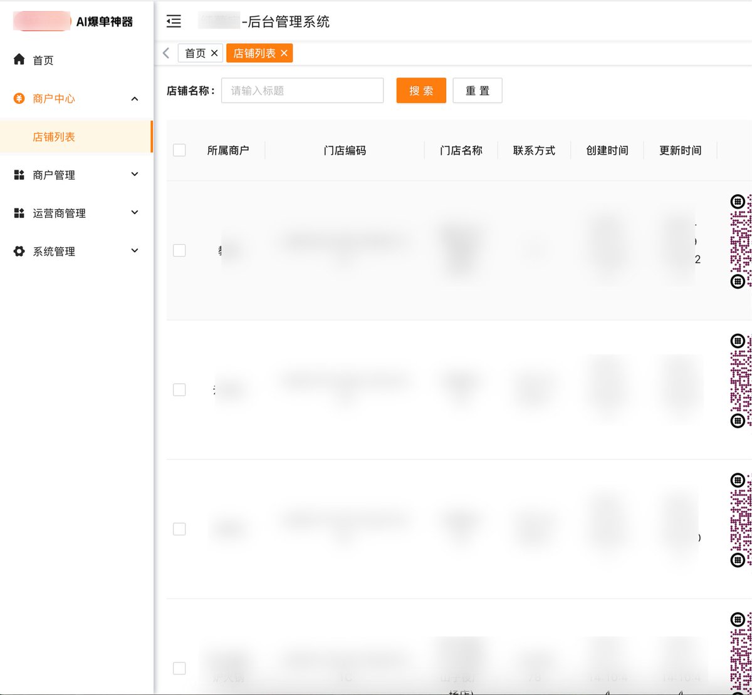The width and height of the screenshot is (752, 695).
Task: Click the 运营商管理 grid icon in the sidebar
Action: point(18,213)
